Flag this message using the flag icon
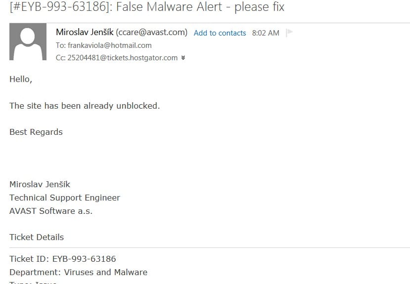Screen dimensions: 410x284 [289, 33]
